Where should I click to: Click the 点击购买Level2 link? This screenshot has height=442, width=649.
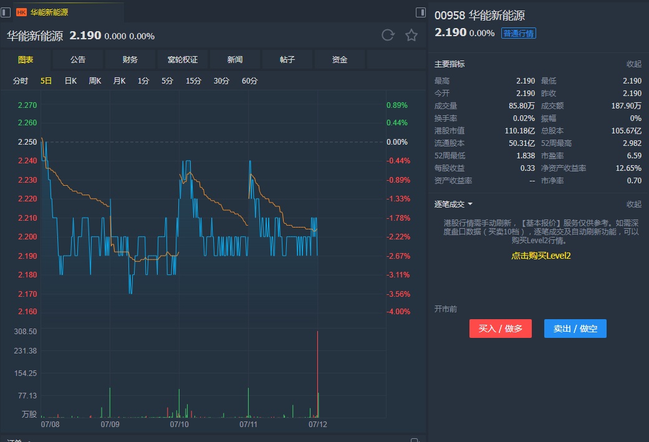tap(541, 256)
